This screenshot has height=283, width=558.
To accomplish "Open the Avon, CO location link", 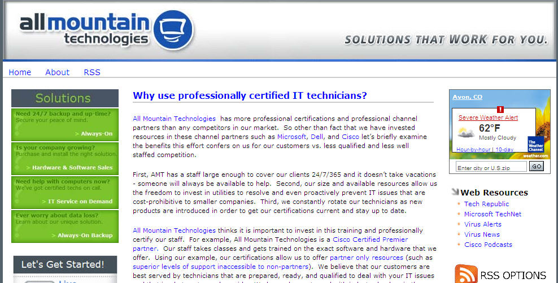I will click(x=467, y=97).
